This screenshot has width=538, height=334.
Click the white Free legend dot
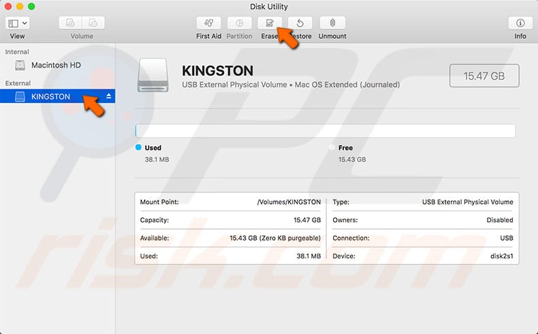(x=332, y=147)
